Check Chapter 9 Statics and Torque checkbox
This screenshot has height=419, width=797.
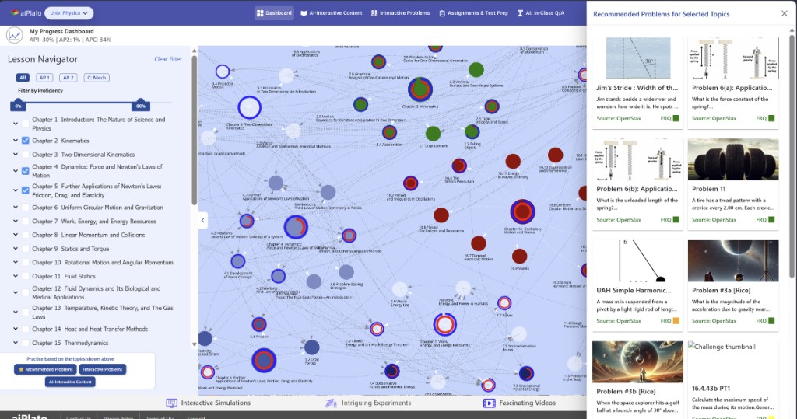tap(26, 248)
